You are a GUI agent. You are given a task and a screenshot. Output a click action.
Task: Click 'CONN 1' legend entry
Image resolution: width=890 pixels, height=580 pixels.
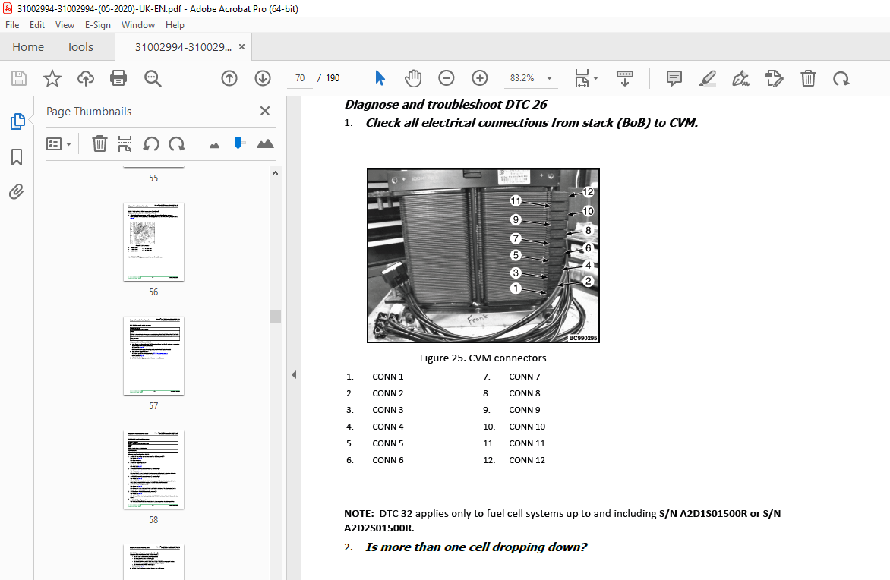click(388, 377)
